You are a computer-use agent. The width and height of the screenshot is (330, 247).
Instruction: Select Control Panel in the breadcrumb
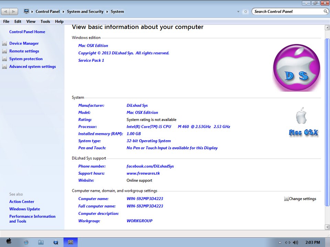coord(47,12)
